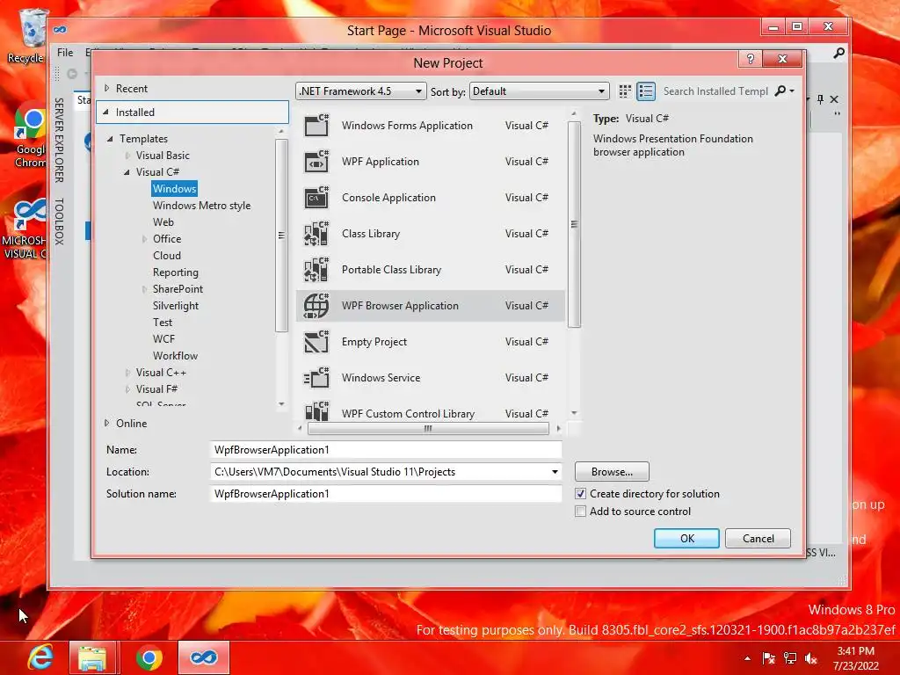Click the template list horizontal scrollbar thumb

coord(428,428)
